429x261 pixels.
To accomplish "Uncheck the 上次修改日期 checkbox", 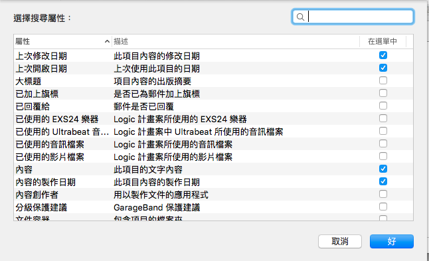I will 383,55.
